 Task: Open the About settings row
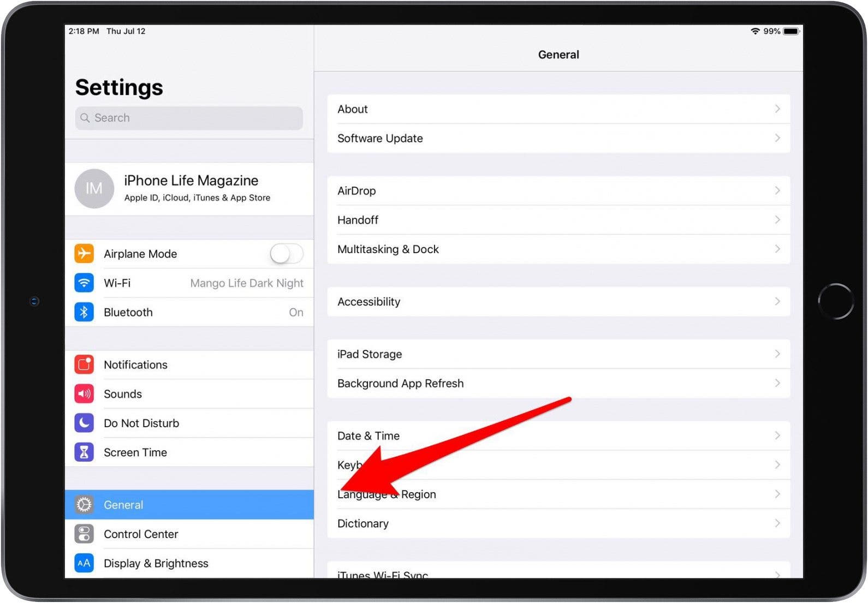pos(558,109)
